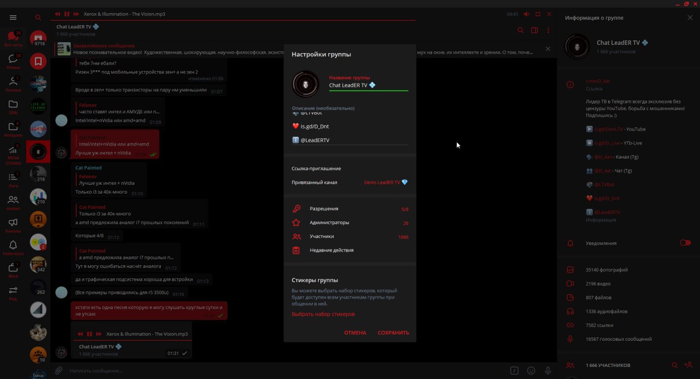Open t.me/D_4at link in info panel
This screenshot has height=379, width=700.
click(x=598, y=81)
